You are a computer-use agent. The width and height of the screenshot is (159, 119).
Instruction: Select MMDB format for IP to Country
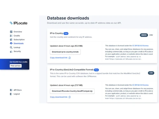point(144,35)
